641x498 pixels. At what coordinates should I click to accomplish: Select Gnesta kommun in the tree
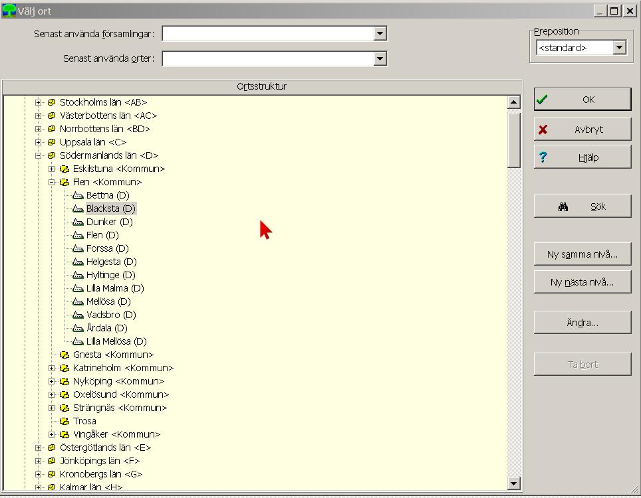click(x=113, y=355)
